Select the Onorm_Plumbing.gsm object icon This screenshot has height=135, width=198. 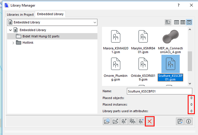click(116, 64)
